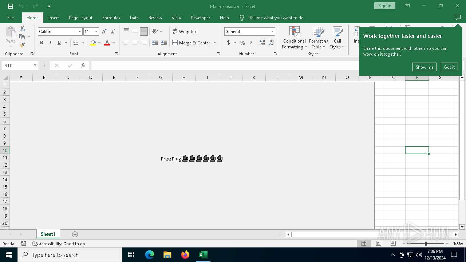This screenshot has height=262, width=466.
Task: Toggle italic formatting
Action: [x=50, y=43]
